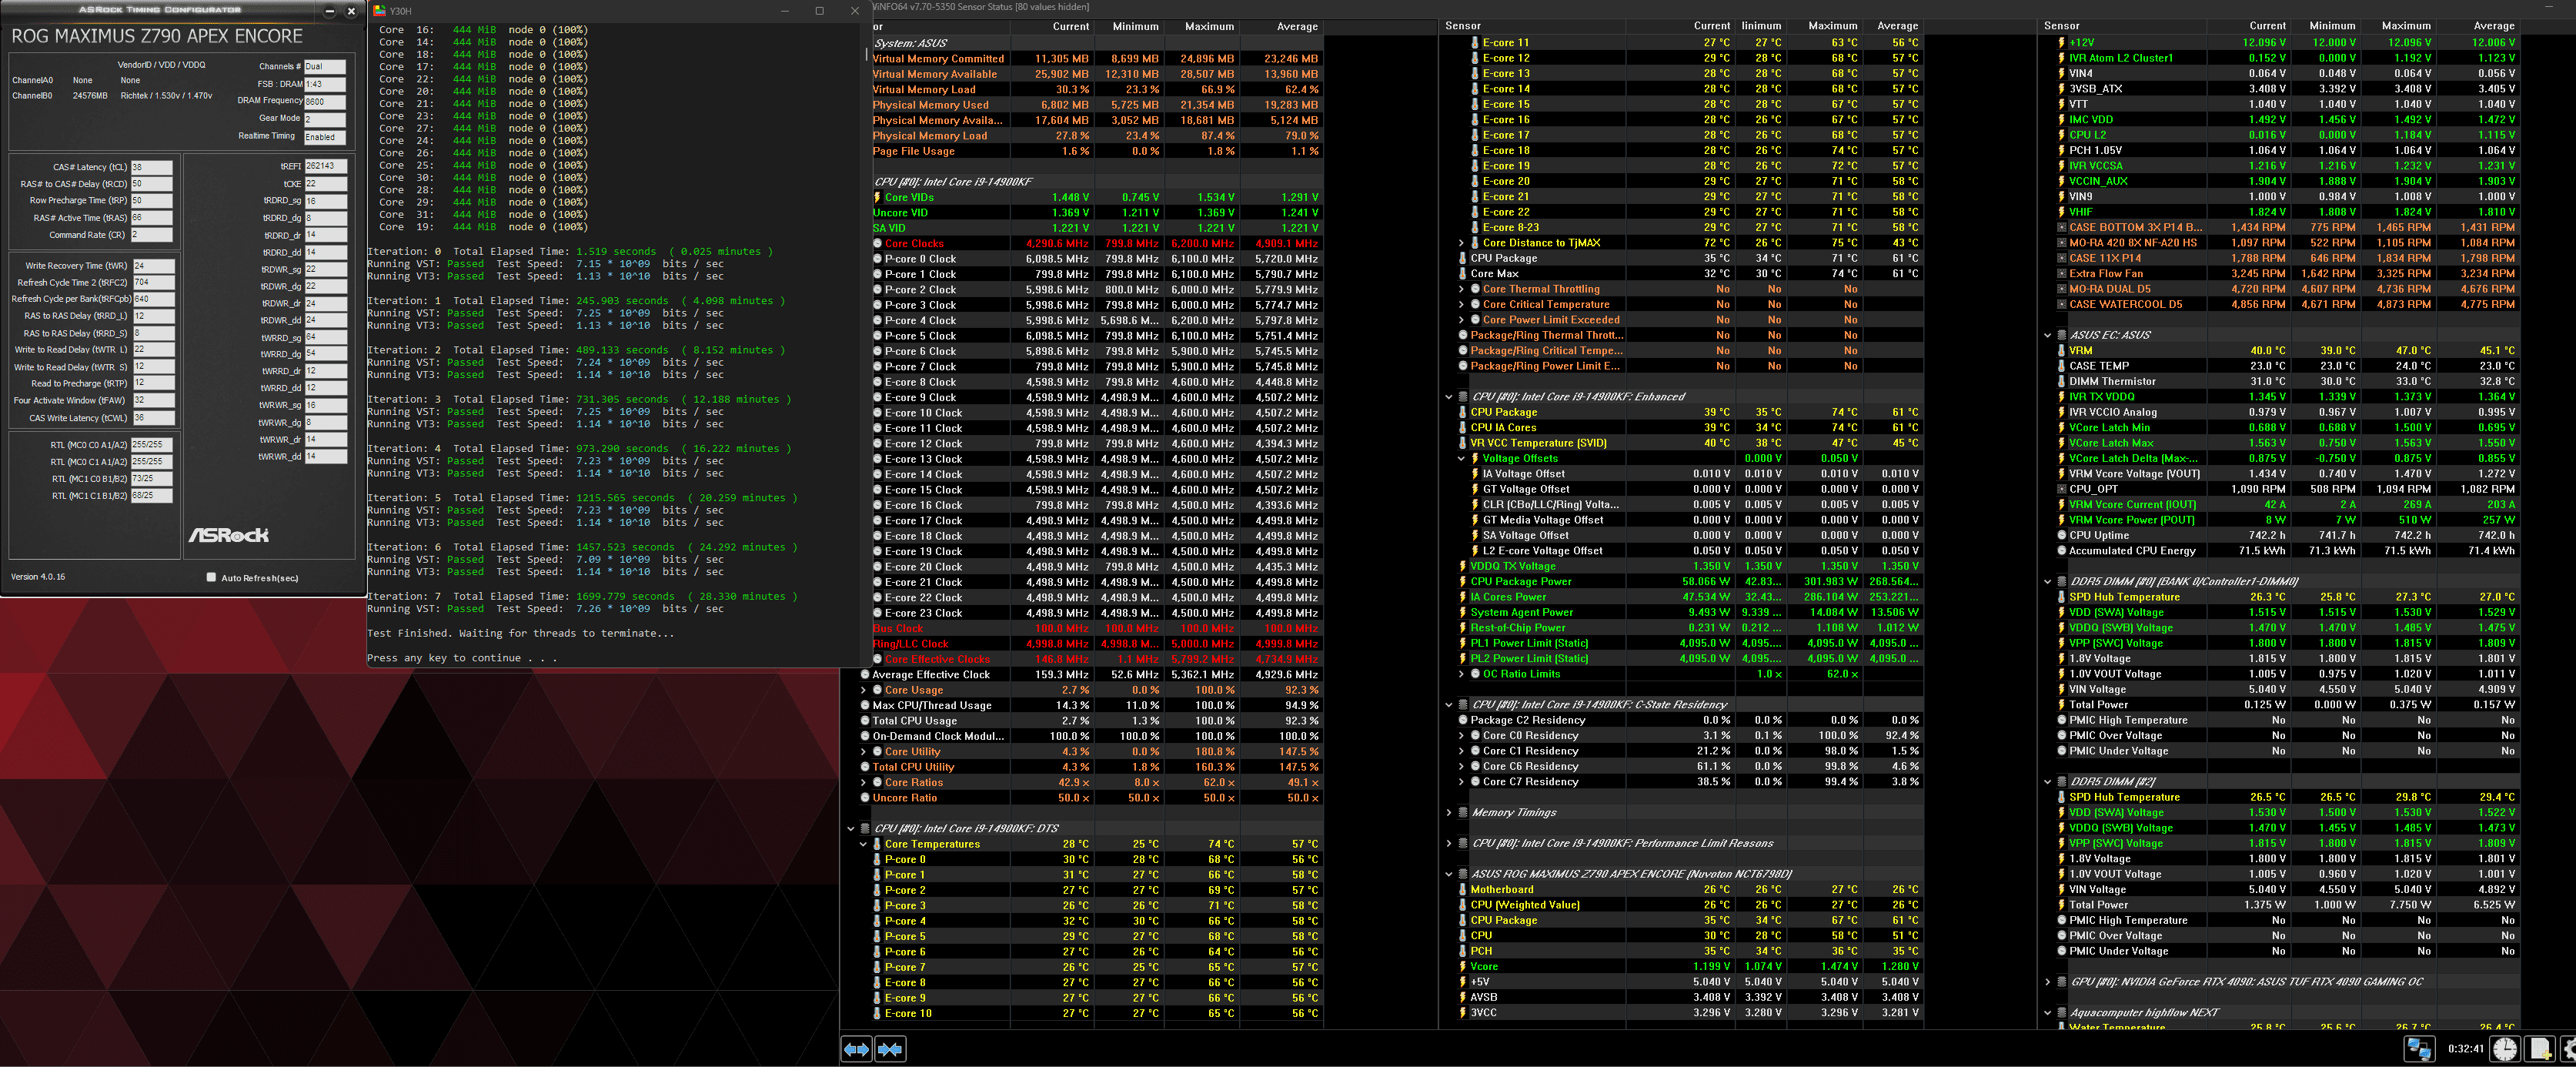Open HWiNFO settings gear at bottom edge

coord(2569,1049)
